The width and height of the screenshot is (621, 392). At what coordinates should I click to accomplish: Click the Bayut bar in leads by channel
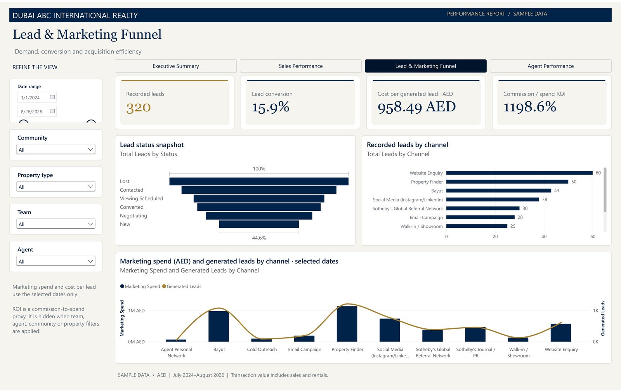(x=499, y=191)
